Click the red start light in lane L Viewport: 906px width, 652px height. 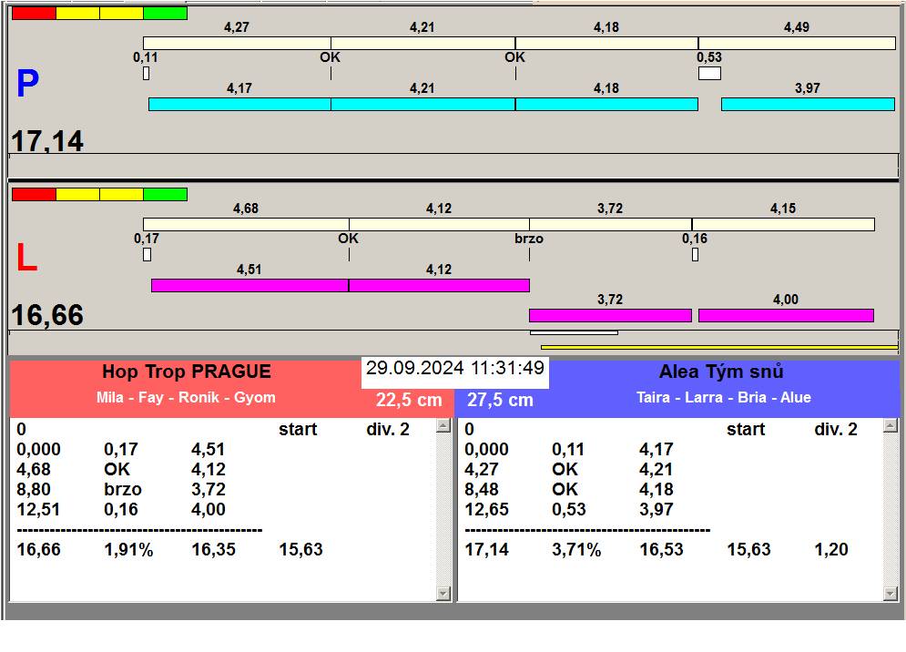click(x=34, y=195)
